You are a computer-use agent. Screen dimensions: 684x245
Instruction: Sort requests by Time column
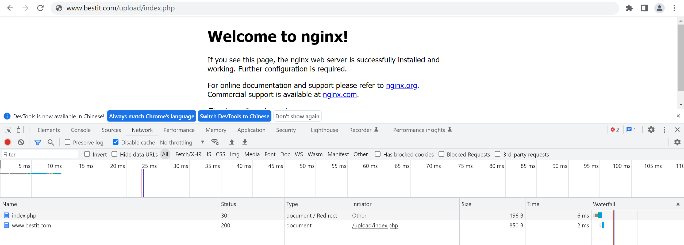coord(558,204)
